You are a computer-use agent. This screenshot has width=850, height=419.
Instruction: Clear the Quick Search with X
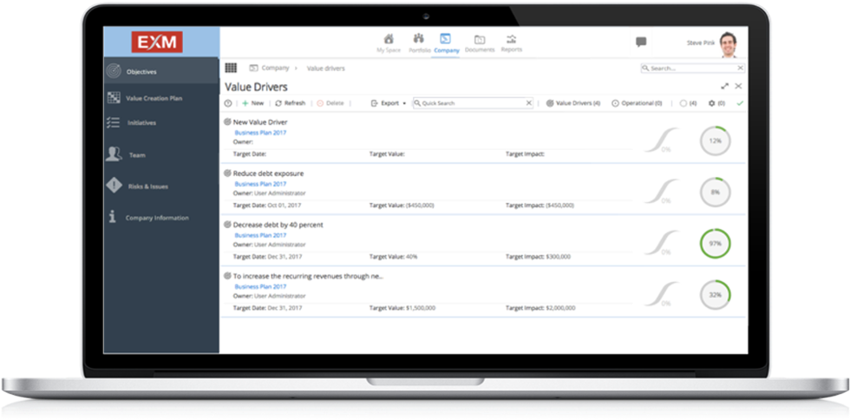[529, 103]
